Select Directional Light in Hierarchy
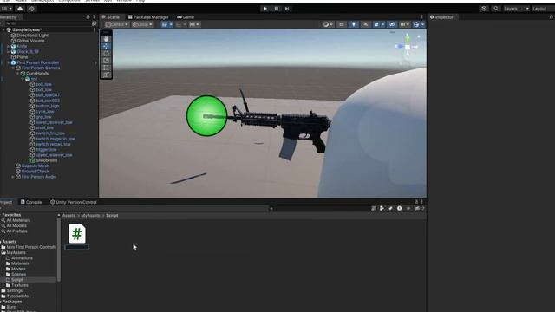Image resolution: width=555 pixels, height=312 pixels. [33, 36]
